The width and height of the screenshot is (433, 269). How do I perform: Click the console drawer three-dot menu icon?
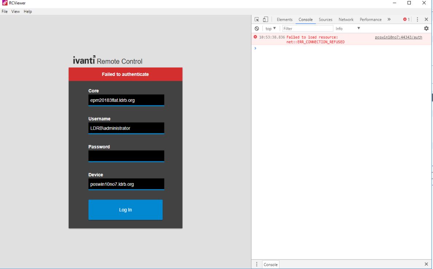pyautogui.click(x=257, y=264)
